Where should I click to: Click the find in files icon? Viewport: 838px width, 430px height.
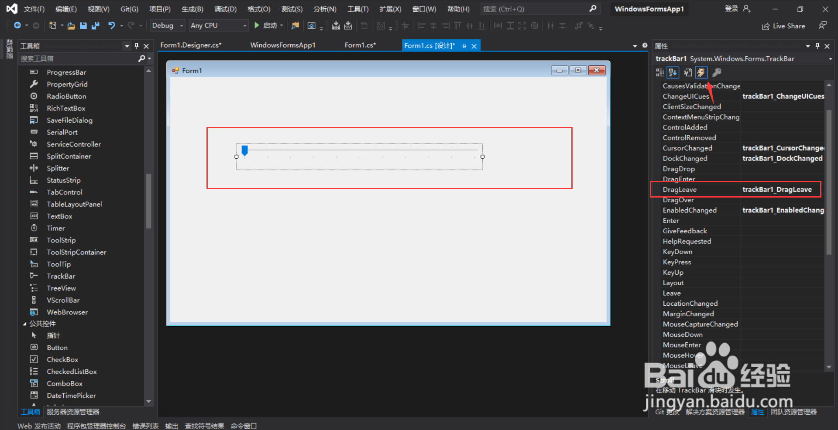[x=295, y=26]
